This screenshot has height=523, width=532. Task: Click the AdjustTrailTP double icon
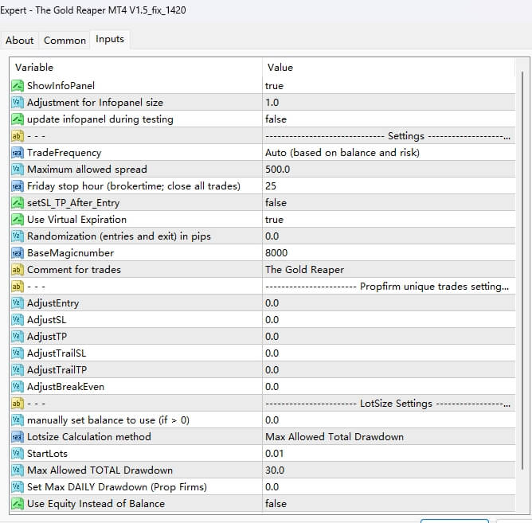tap(18, 370)
